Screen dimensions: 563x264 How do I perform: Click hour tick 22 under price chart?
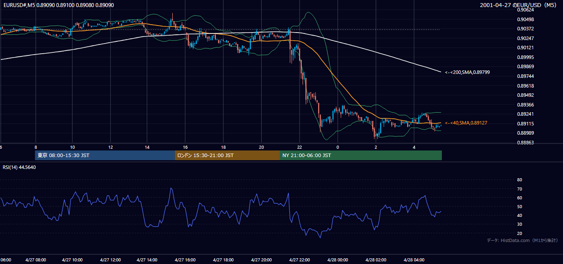click(299, 147)
